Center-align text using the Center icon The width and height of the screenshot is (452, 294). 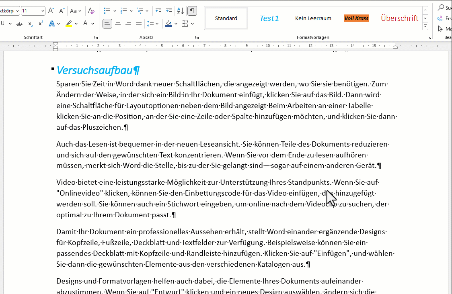point(118,24)
